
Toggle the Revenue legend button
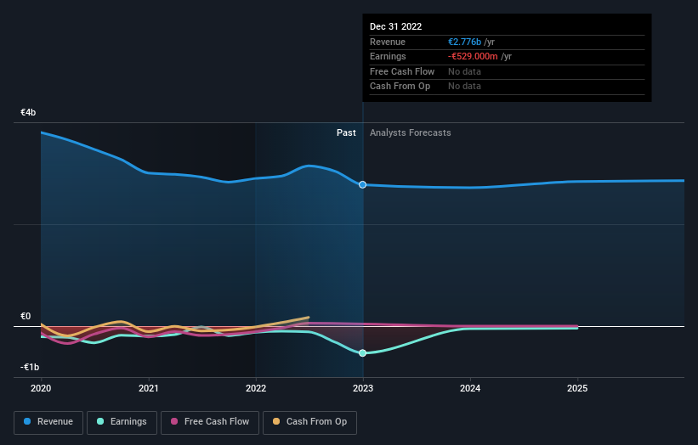(x=48, y=422)
